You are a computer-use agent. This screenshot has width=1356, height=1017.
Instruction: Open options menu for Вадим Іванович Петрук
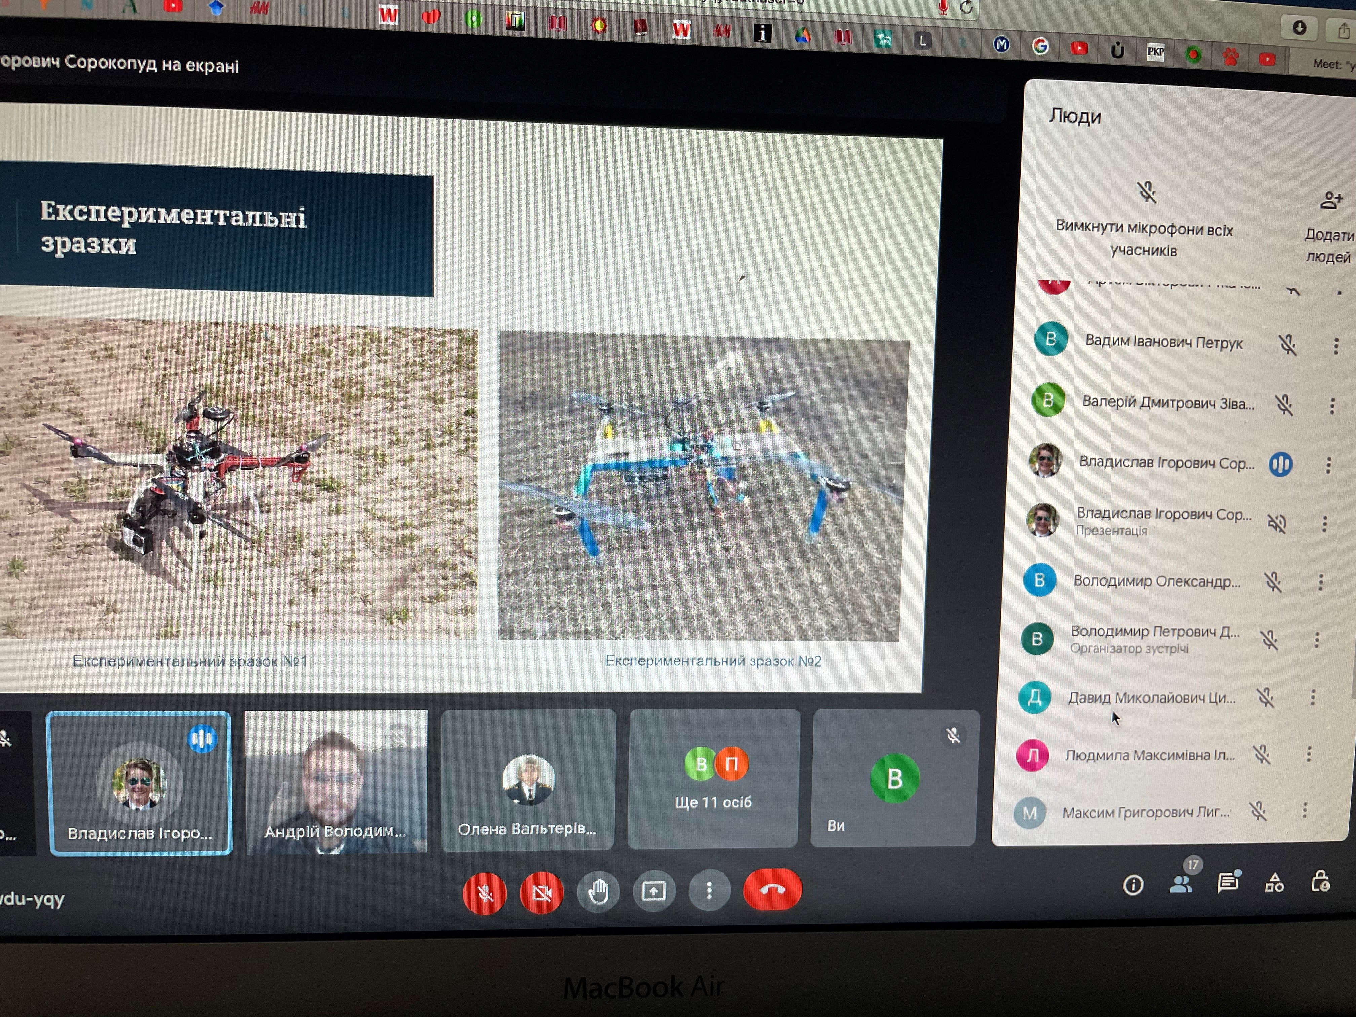1336,346
